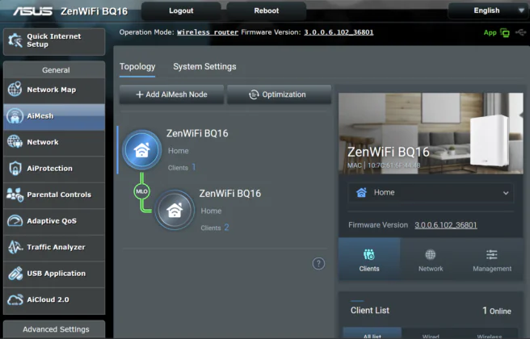Click firmware version link in header

(x=339, y=32)
